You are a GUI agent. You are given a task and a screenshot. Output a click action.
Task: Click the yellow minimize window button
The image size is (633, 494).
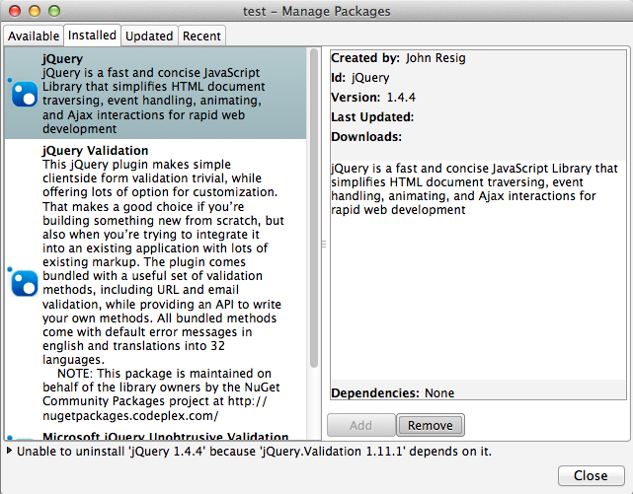[35, 11]
